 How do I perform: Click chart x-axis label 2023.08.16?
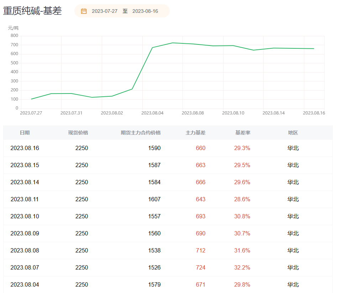click(x=314, y=113)
